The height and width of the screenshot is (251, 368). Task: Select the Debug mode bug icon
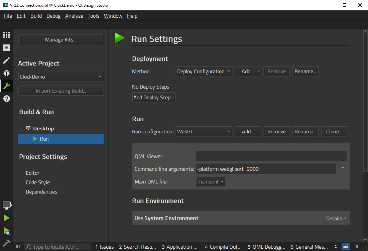[7, 73]
